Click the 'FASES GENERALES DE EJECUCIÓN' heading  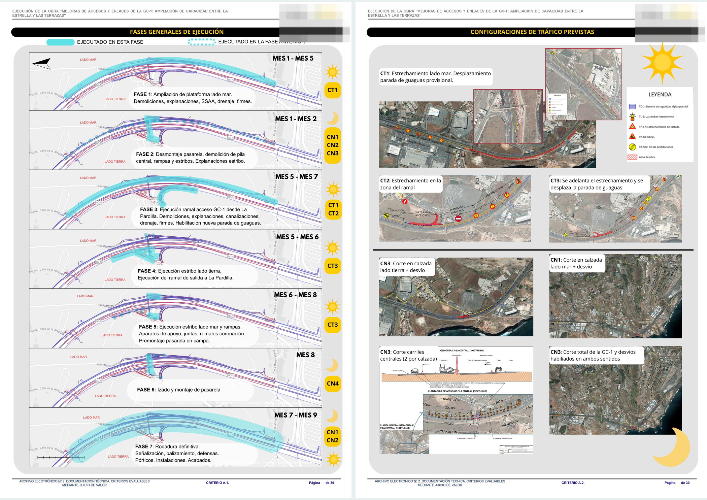pos(177,32)
